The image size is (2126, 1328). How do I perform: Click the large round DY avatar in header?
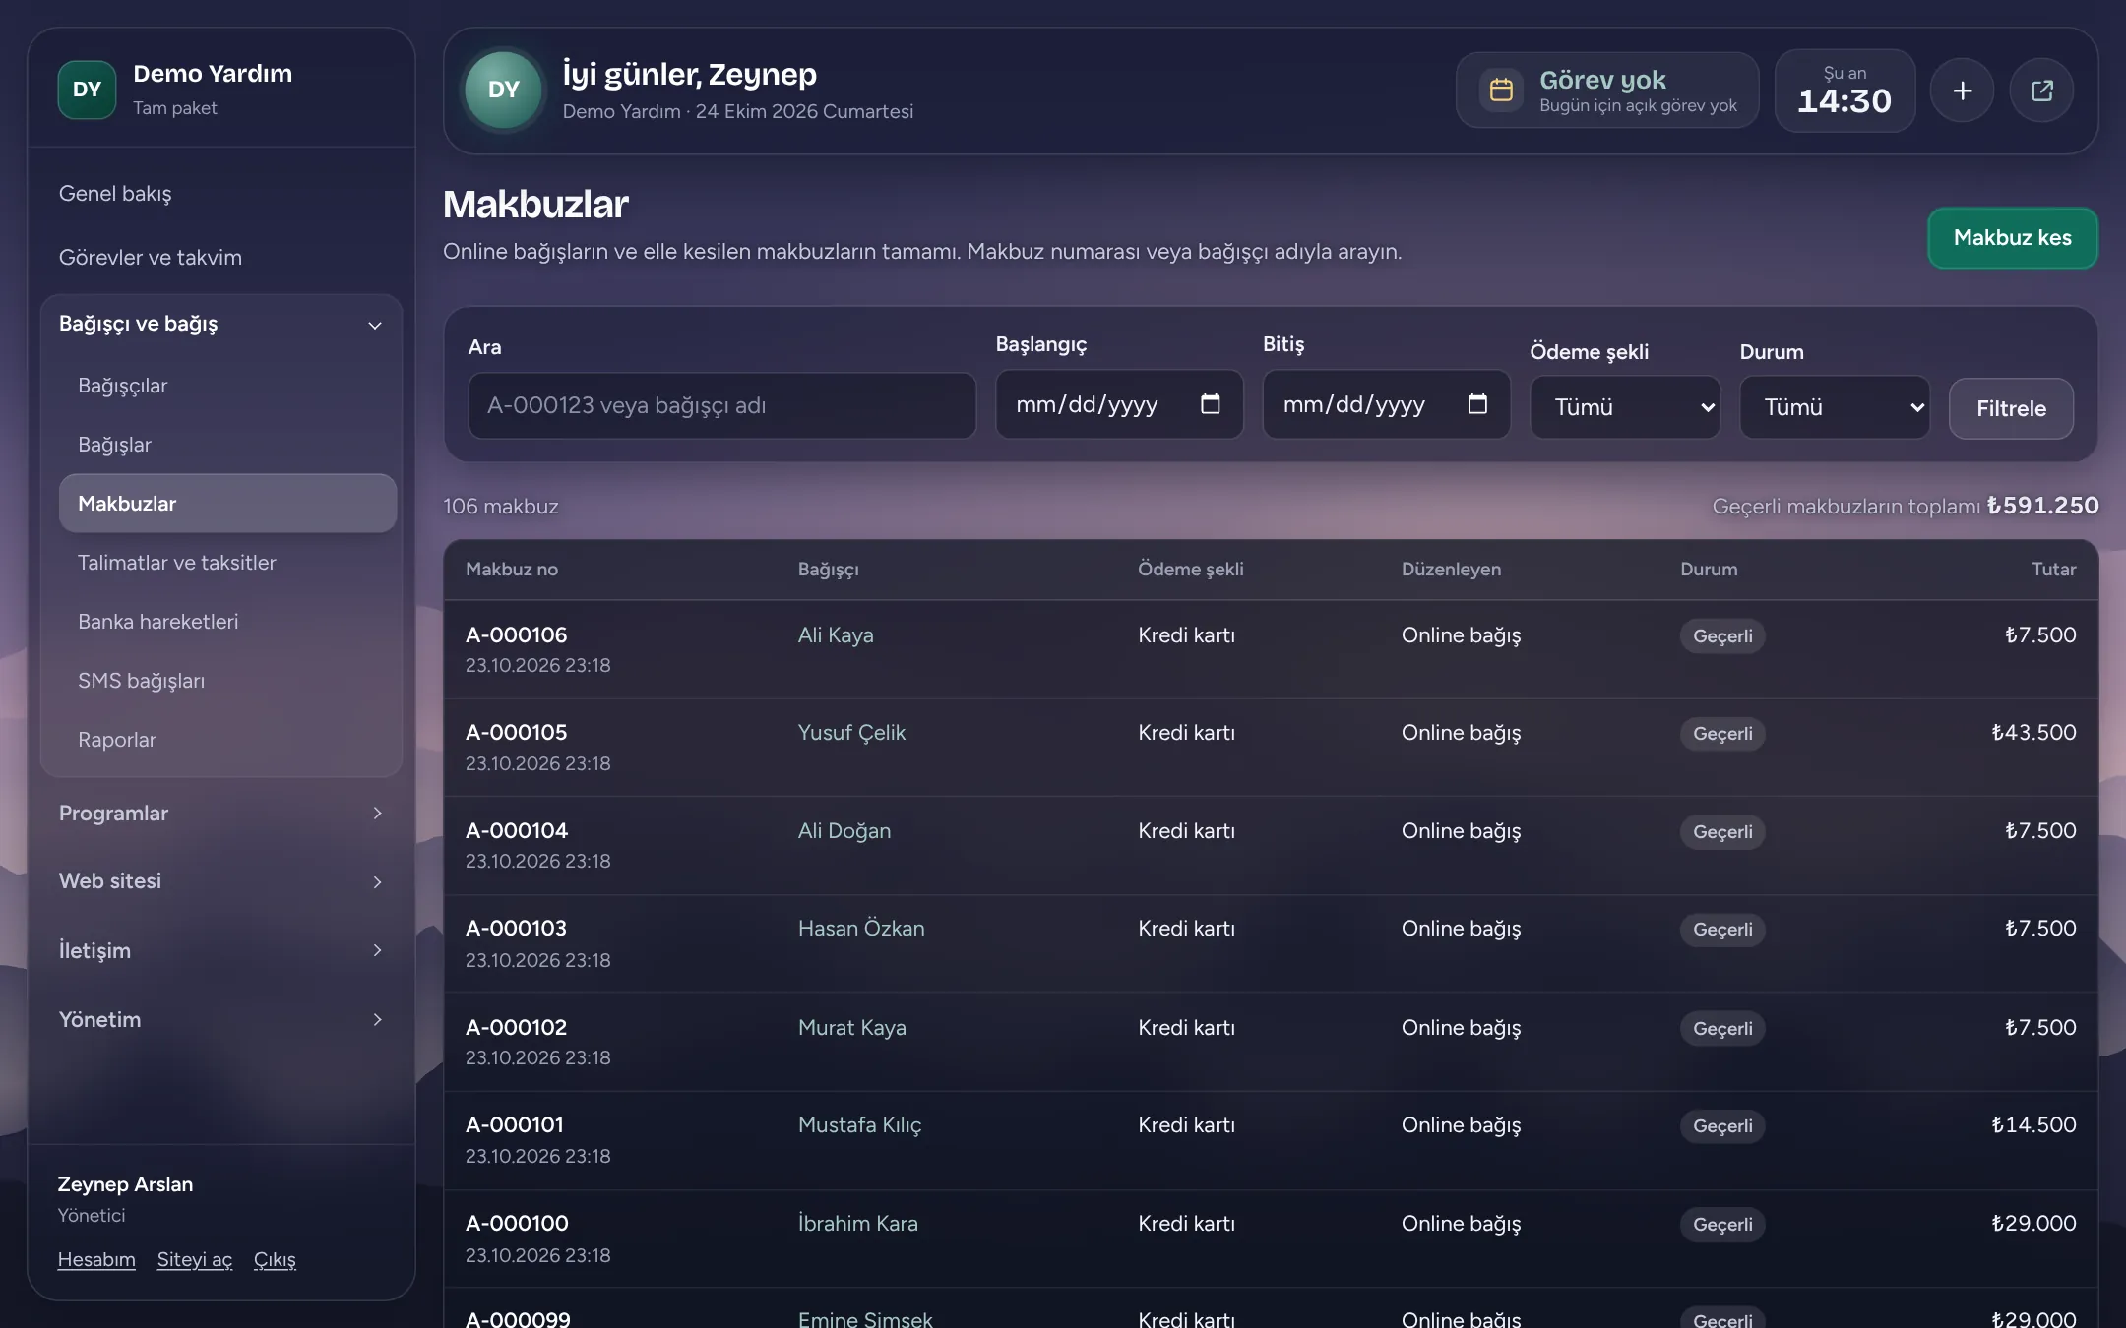pyautogui.click(x=503, y=90)
